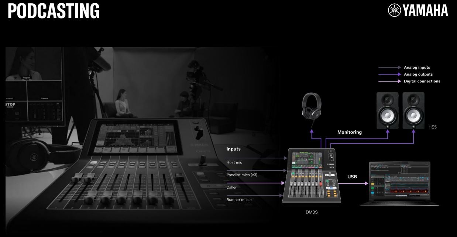Viewport: 457px width, 237px height.
Task: Click the "USB" connection label
Action: [352, 177]
